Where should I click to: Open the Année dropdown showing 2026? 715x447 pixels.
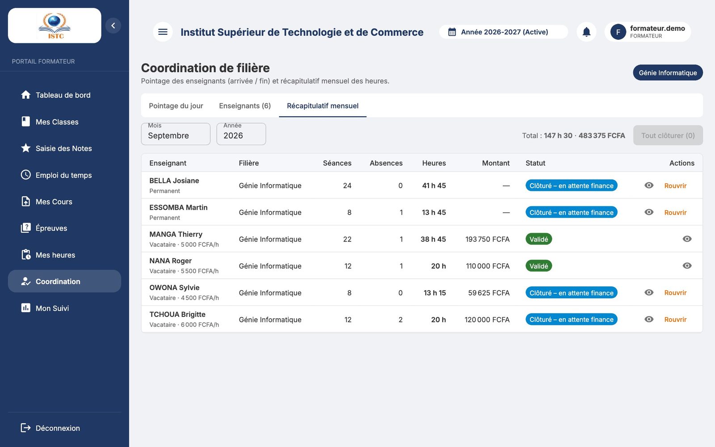tap(241, 134)
